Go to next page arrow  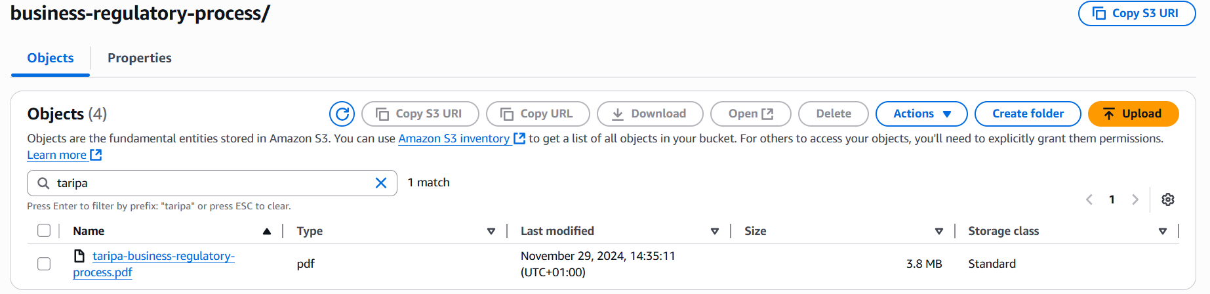coord(1135,199)
